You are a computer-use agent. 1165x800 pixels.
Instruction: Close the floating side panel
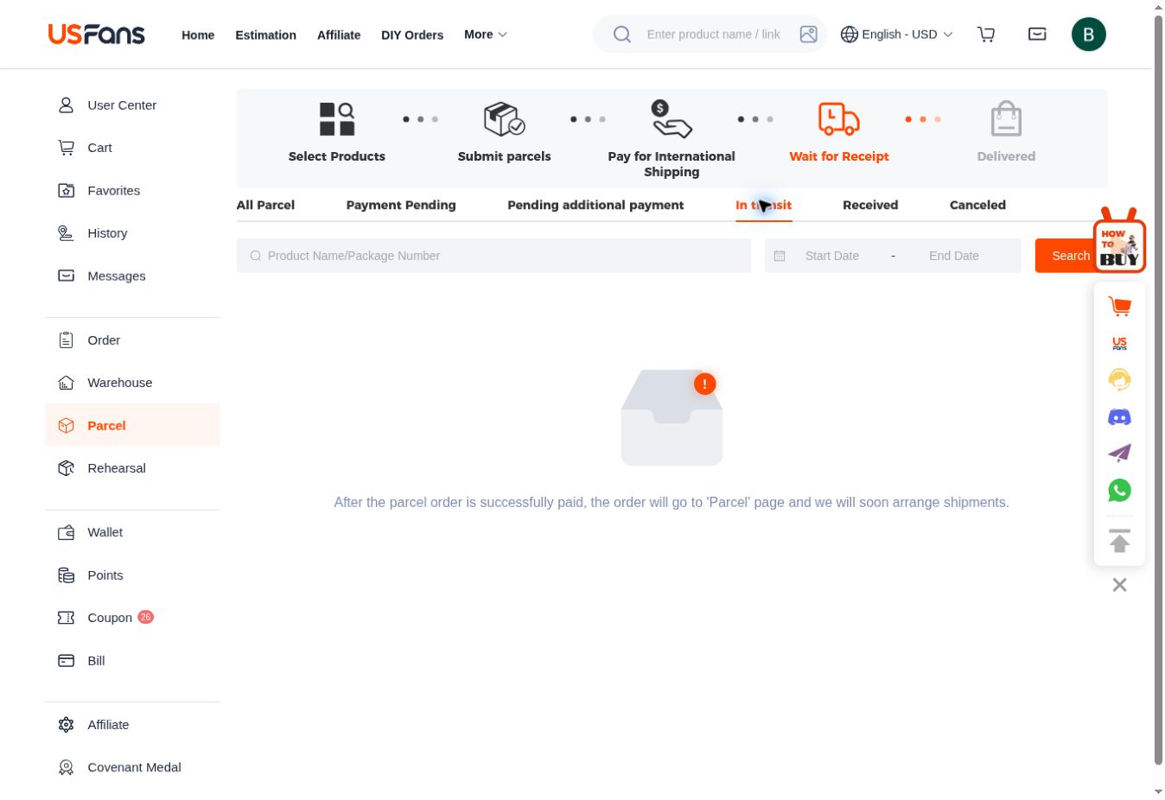point(1119,585)
